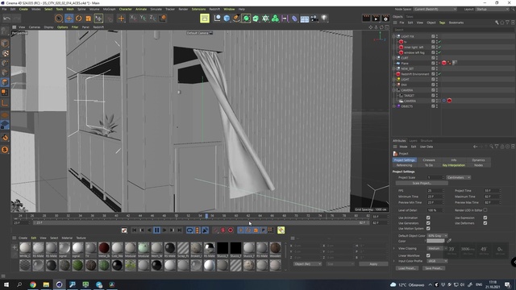This screenshot has height=290, width=516.
Task: Click the Enable Snap 'S' icon in the left sidebar
Action: click(5, 150)
